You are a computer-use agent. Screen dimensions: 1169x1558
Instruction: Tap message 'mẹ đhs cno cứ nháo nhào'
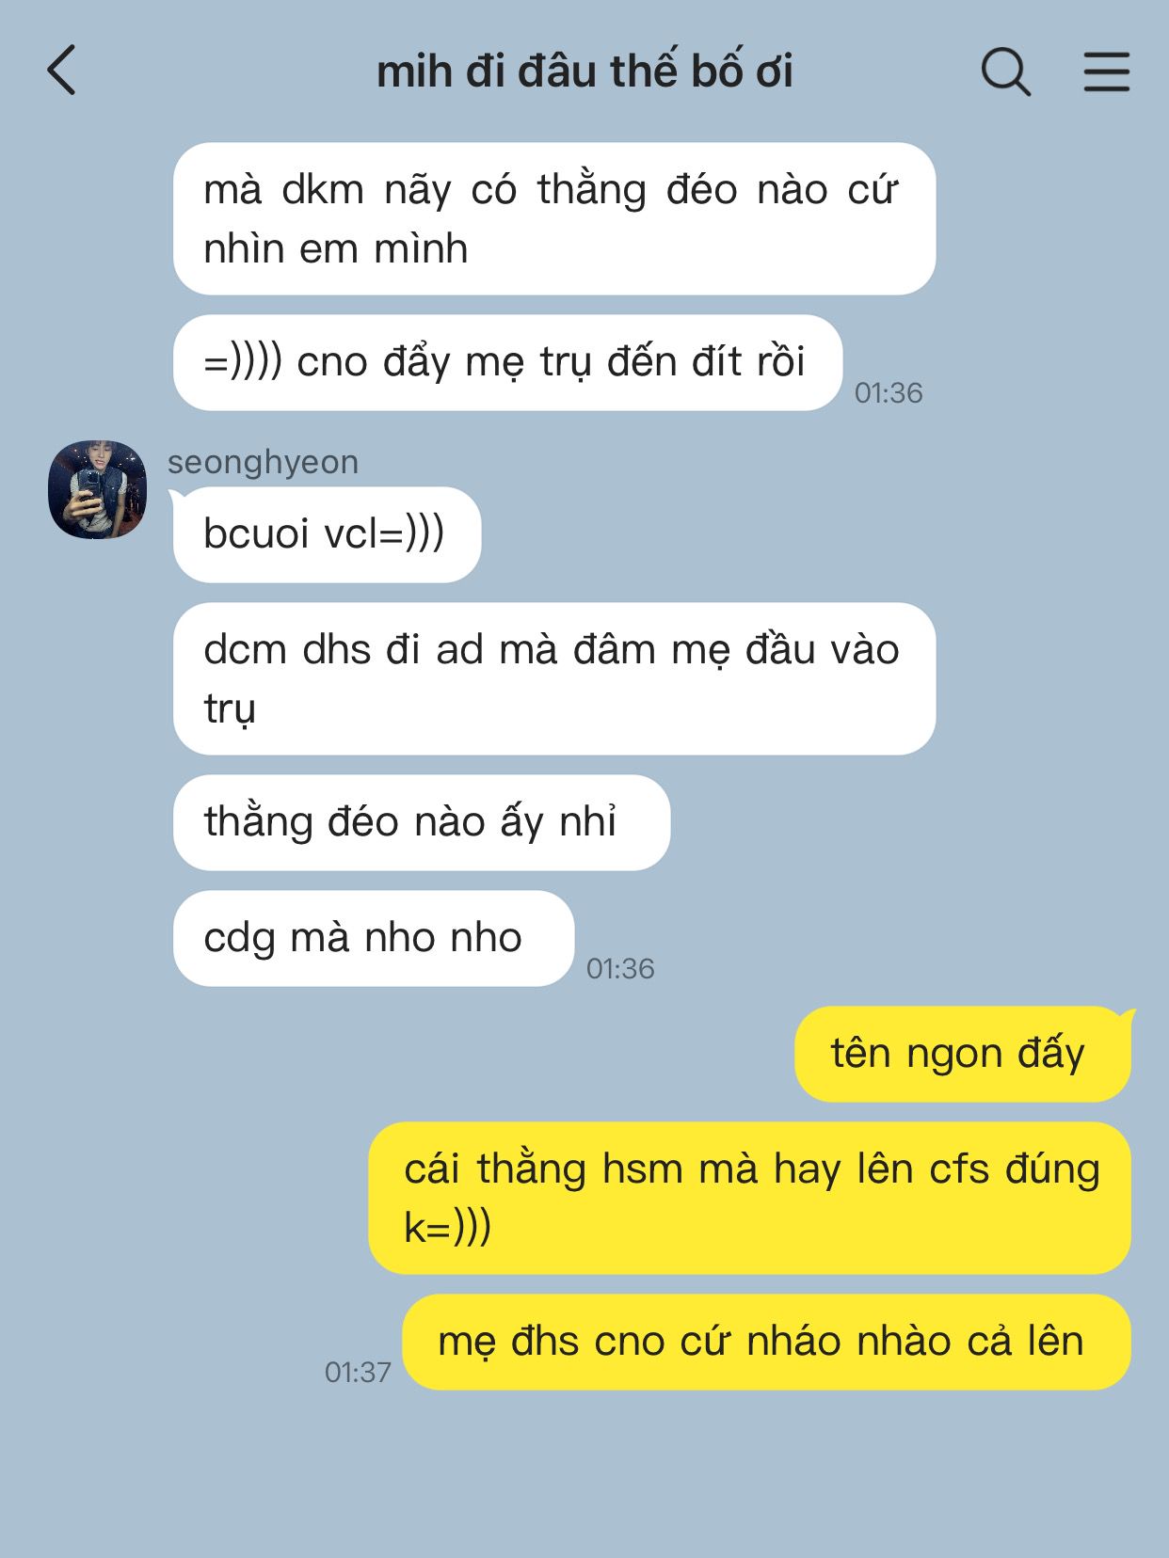(766, 1342)
